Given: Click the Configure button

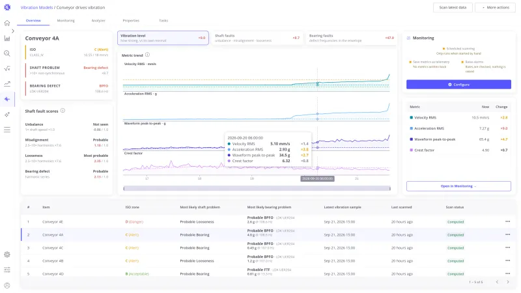Looking at the screenshot, I should (x=458, y=85).
